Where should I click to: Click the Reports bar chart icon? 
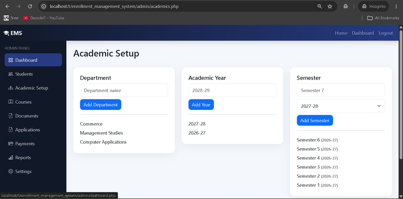coord(11,158)
